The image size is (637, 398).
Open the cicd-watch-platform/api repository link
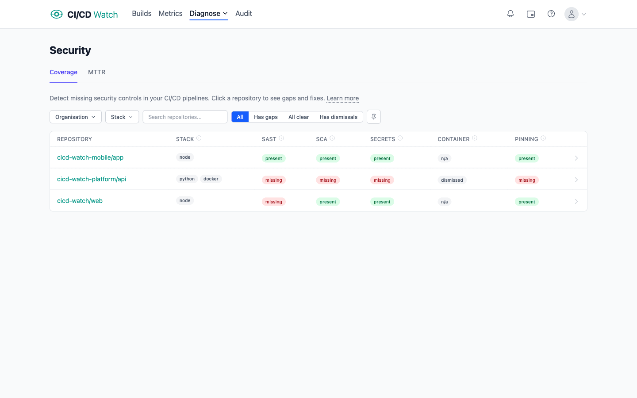point(92,179)
